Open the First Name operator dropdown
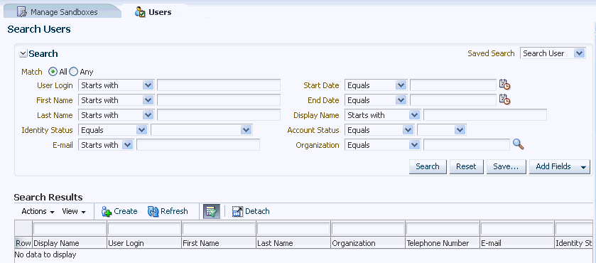 tap(116, 100)
